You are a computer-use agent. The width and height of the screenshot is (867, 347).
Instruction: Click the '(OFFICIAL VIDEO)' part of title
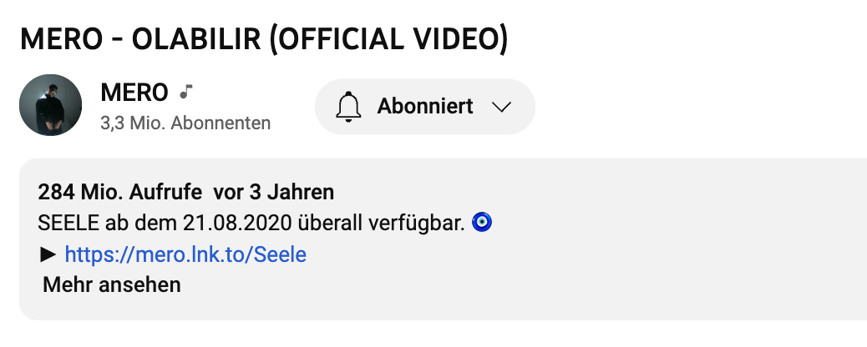[x=389, y=39]
